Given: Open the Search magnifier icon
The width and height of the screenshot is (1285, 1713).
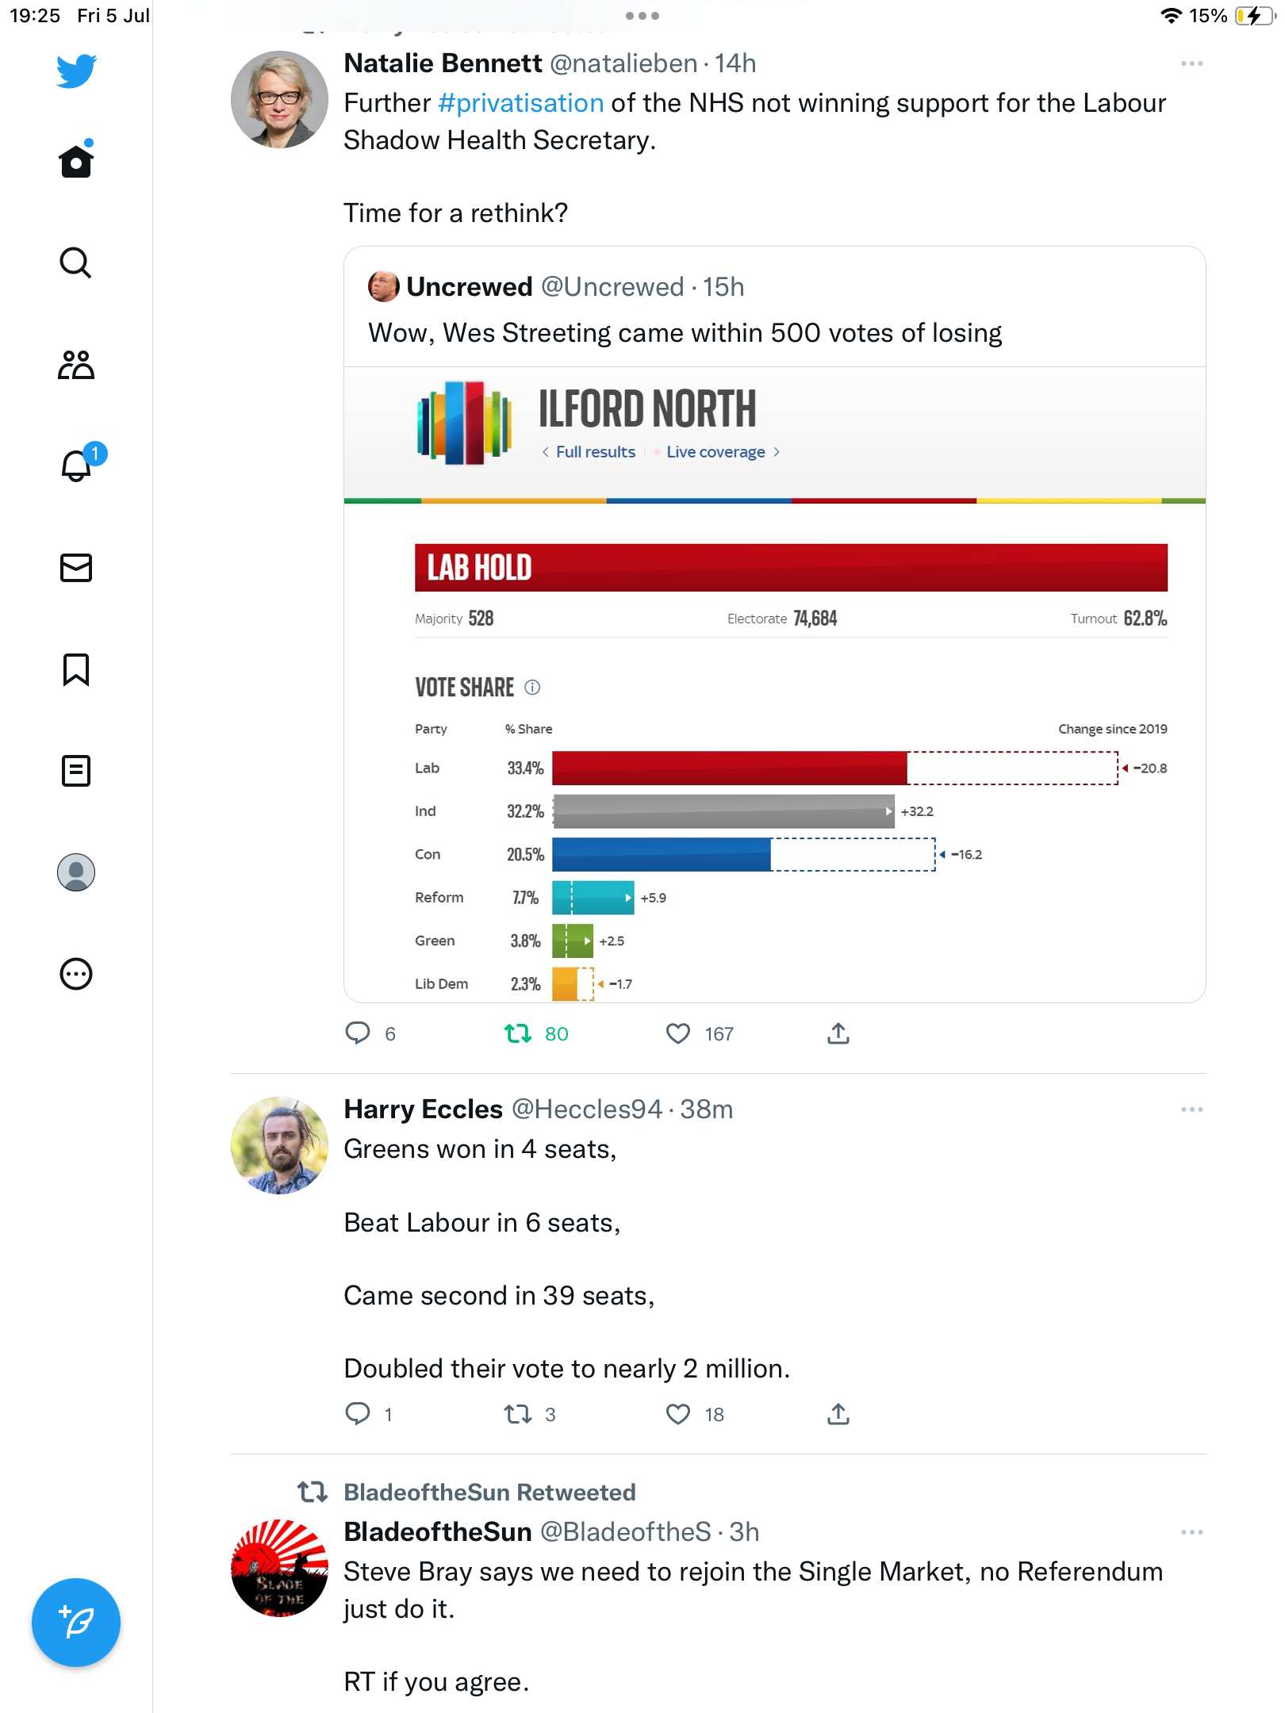Looking at the screenshot, I should click(x=76, y=263).
